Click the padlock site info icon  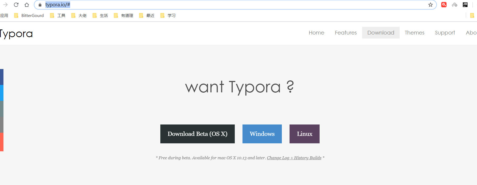(x=40, y=5)
